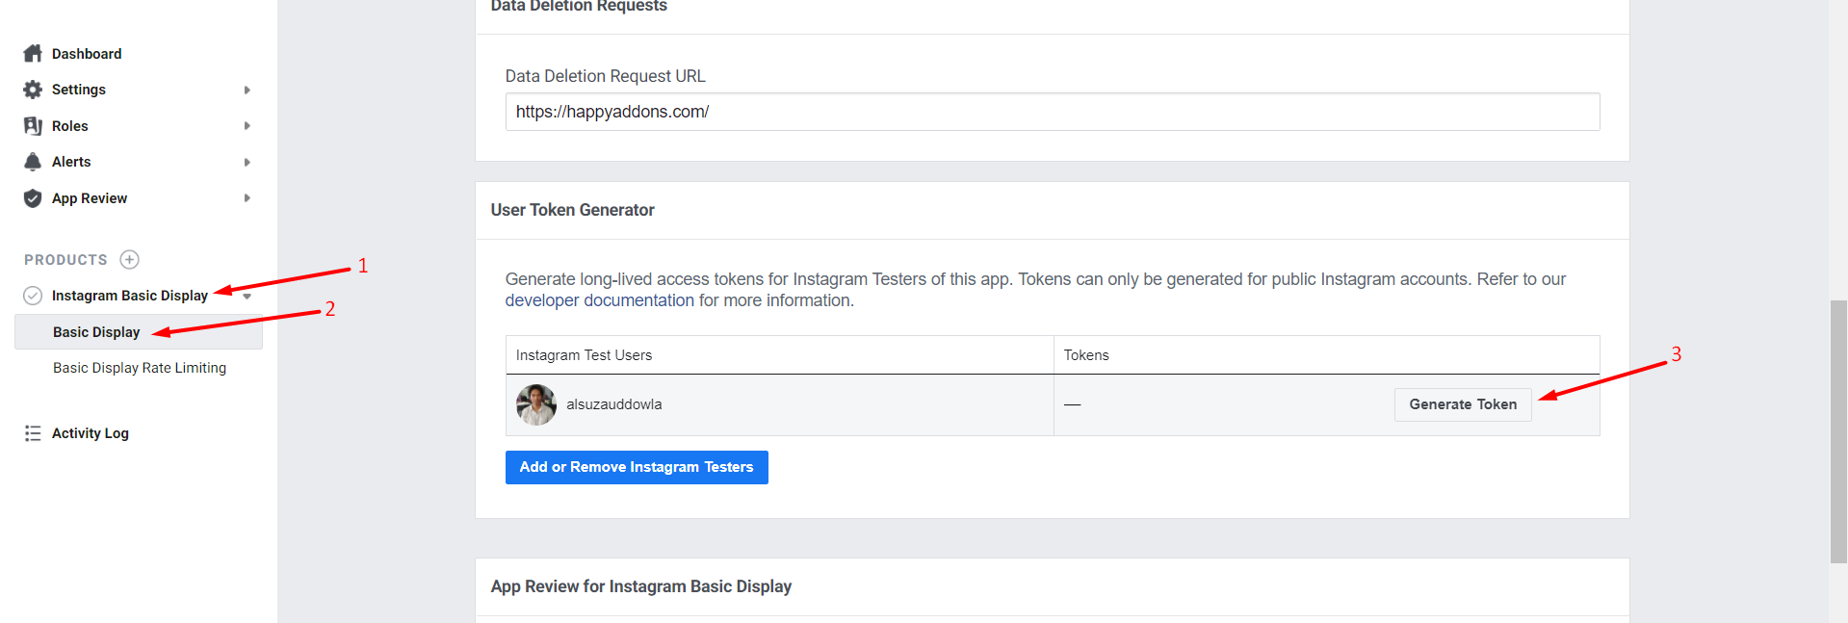Open Basic Display Rate Limiting
1848x623 pixels.
(x=140, y=368)
